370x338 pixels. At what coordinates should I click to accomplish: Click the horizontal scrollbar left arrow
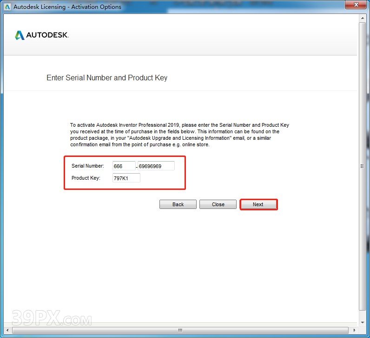[7, 330]
